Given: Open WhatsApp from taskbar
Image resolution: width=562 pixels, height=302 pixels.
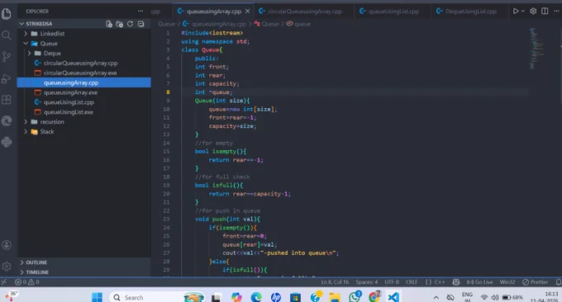Looking at the screenshot, I should pyautogui.click(x=355, y=297).
